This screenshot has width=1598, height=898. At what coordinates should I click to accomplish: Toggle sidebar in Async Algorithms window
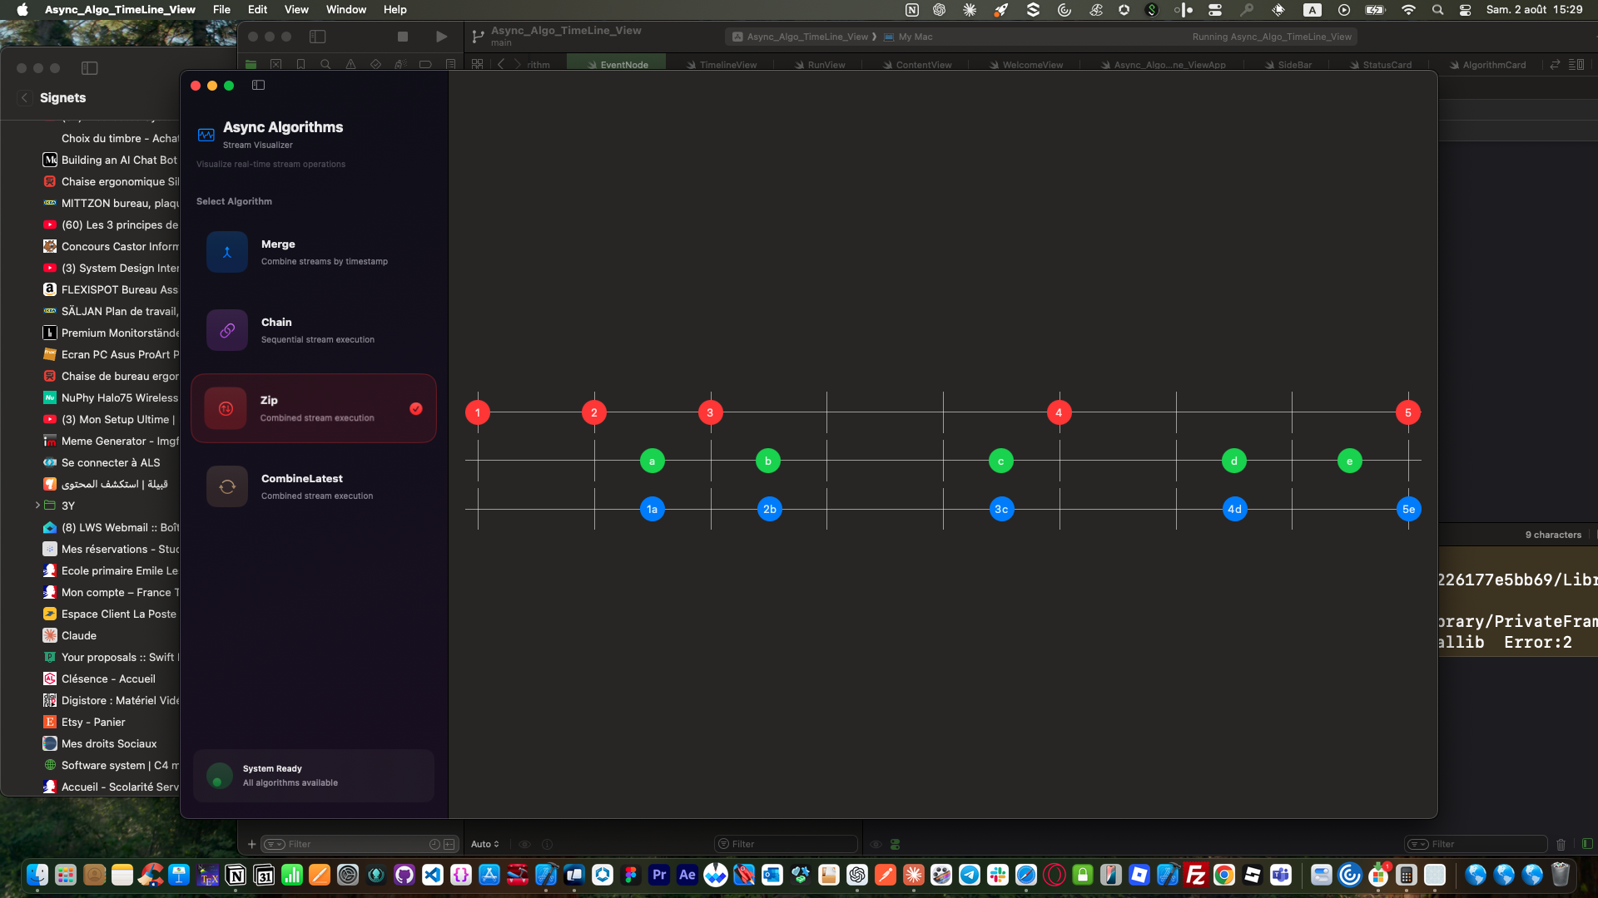tap(258, 85)
